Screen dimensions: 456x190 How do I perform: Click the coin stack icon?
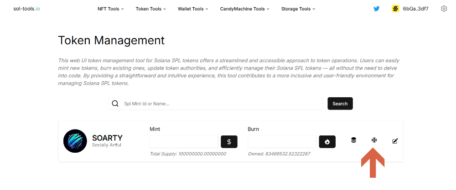[x=353, y=140]
